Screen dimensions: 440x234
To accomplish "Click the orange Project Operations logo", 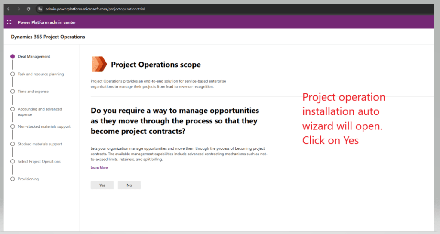I will [99, 64].
